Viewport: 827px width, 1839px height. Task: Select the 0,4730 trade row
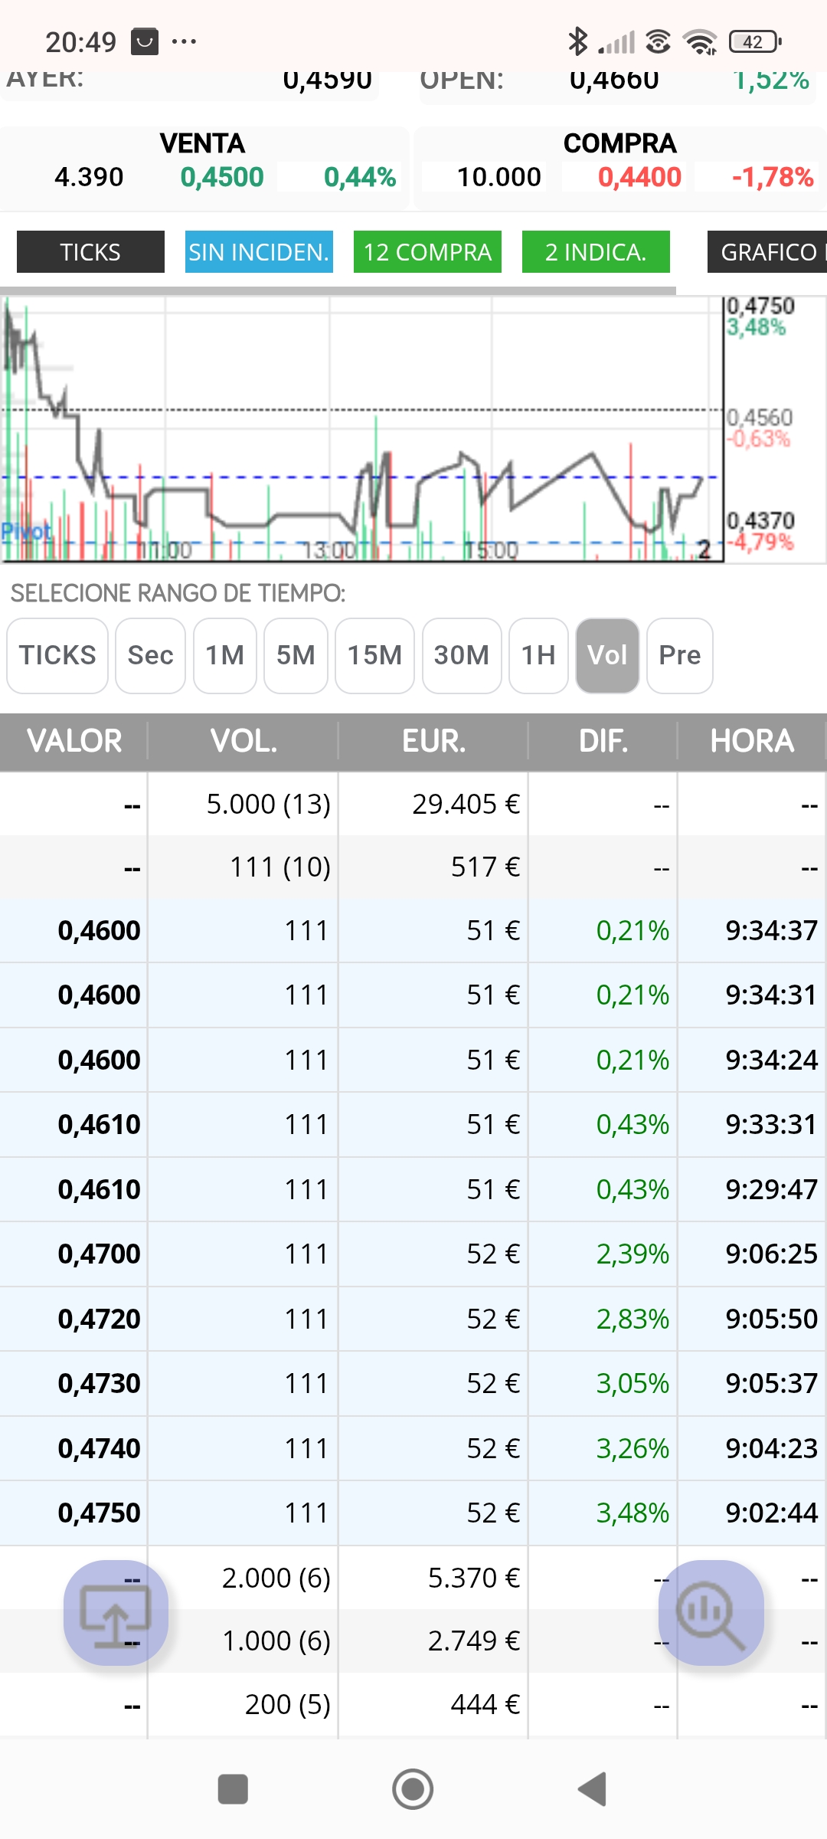(x=413, y=1383)
